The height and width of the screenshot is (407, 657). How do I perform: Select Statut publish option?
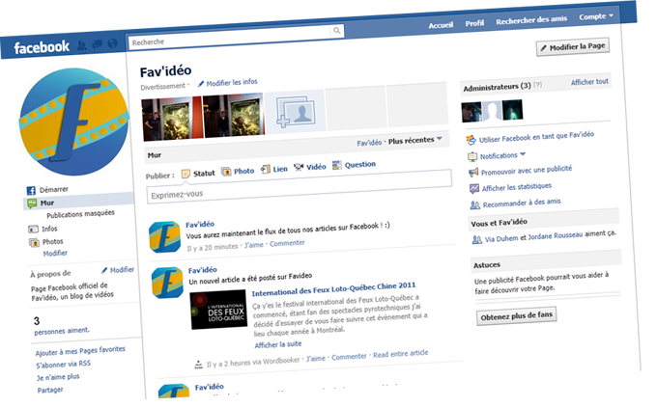click(198, 174)
